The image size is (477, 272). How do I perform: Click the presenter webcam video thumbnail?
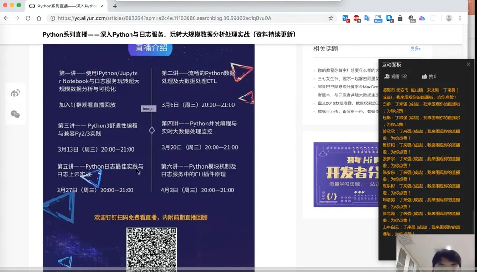pyautogui.click(x=435, y=253)
